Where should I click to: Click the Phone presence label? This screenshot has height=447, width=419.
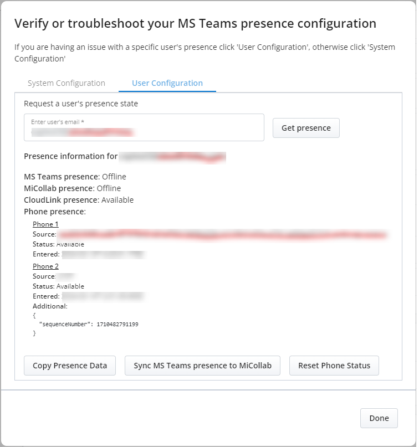point(55,212)
